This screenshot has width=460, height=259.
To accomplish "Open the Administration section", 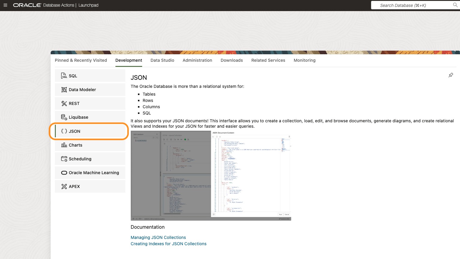I will pyautogui.click(x=197, y=60).
